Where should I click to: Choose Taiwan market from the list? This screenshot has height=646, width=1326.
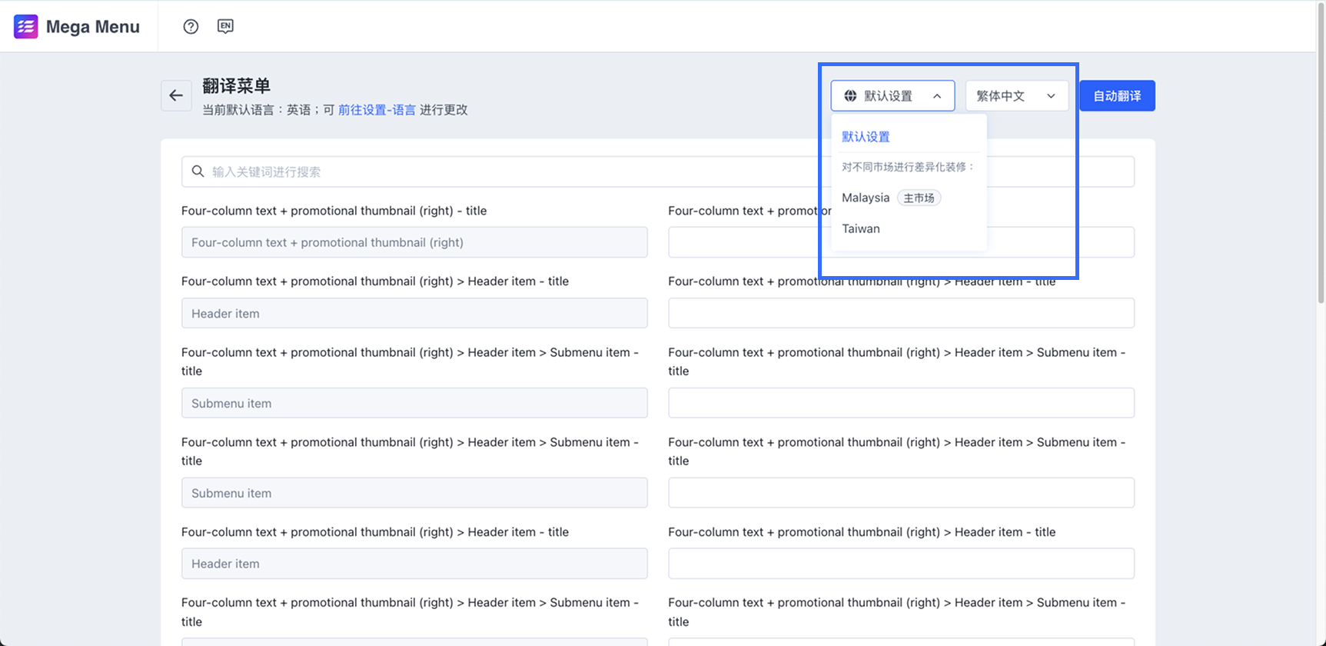(861, 228)
